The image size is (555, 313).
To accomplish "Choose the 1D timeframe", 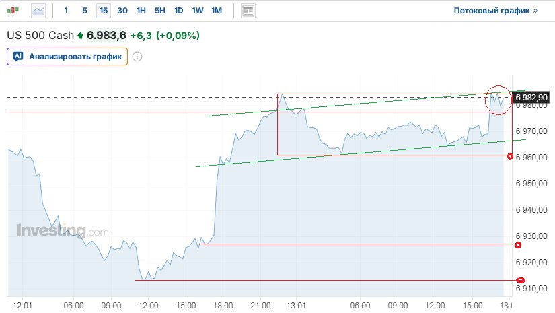I will point(178,11).
